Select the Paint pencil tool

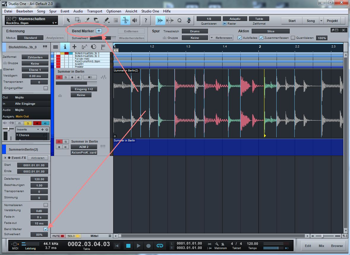click(106, 20)
